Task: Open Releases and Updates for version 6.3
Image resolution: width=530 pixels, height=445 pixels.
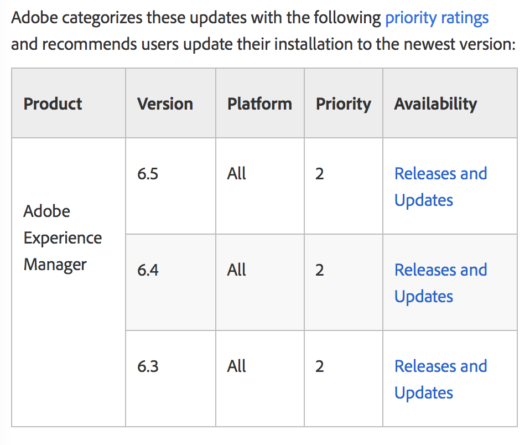Action: (441, 379)
